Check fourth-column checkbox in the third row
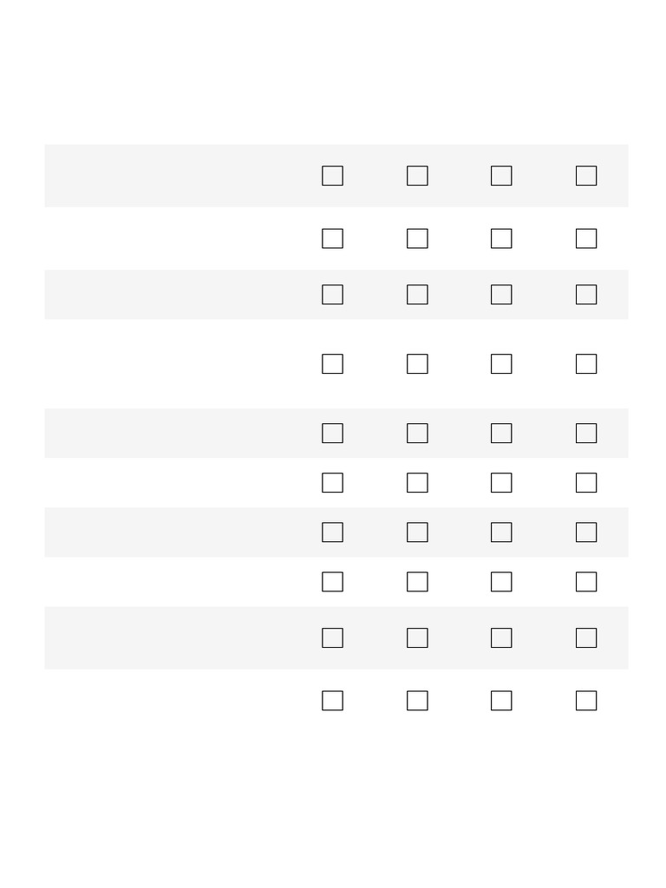This screenshot has width=666, height=888. pyautogui.click(x=586, y=295)
